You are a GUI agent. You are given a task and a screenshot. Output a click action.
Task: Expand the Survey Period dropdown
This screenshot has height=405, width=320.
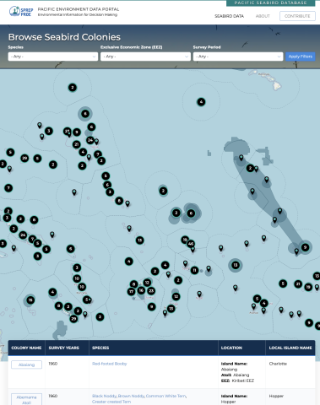[238, 57]
